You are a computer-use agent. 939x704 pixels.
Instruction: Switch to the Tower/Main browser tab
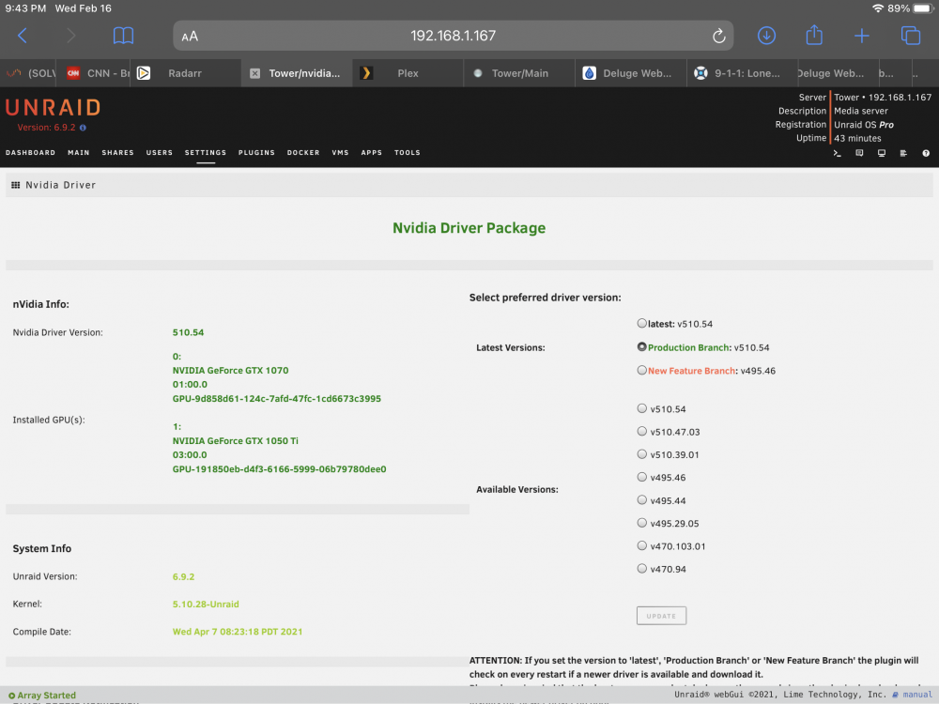(520, 73)
